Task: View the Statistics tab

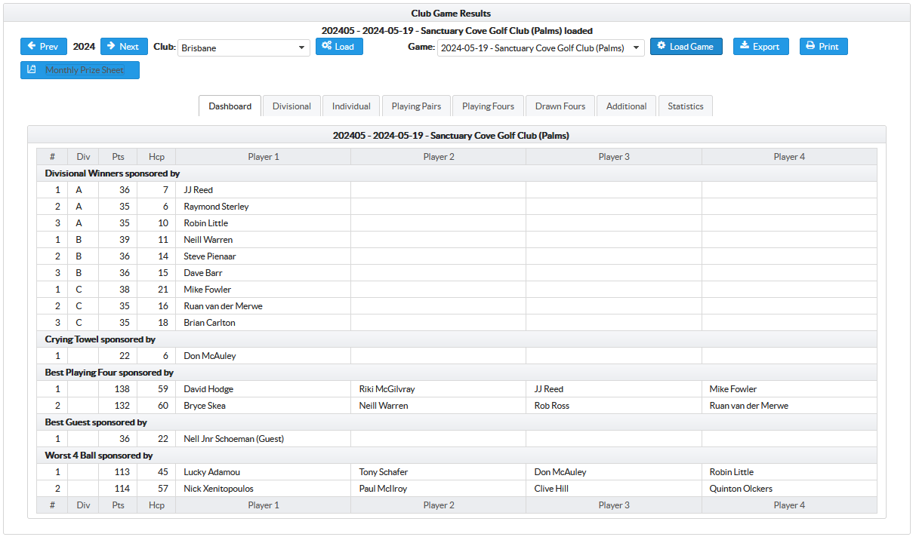Action: (685, 106)
